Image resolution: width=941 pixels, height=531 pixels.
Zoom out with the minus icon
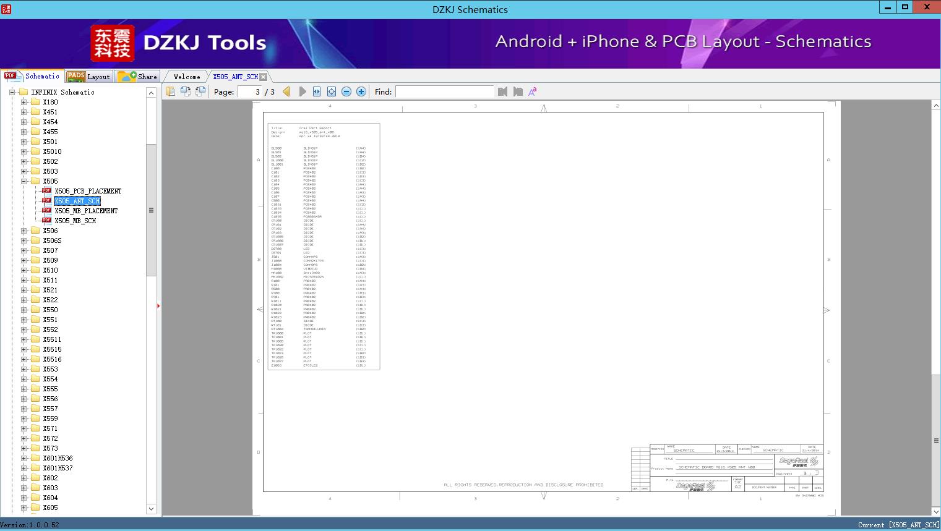(346, 91)
